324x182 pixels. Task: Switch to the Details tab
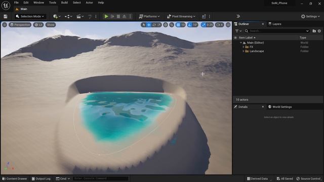tap(243, 107)
